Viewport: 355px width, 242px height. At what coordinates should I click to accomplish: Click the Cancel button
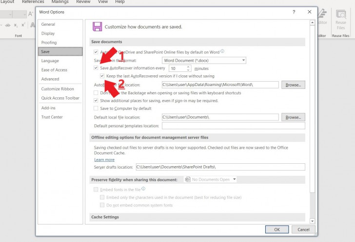coord(303,229)
